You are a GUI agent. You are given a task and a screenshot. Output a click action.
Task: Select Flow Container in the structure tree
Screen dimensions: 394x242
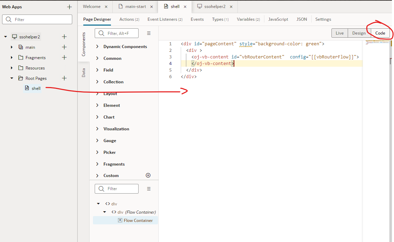pyautogui.click(x=138, y=220)
